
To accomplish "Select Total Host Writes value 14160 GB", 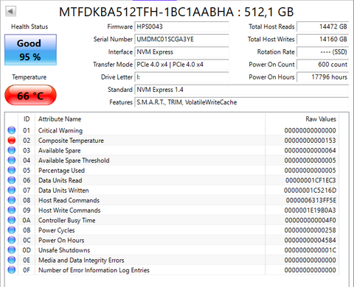I will coord(323,39).
